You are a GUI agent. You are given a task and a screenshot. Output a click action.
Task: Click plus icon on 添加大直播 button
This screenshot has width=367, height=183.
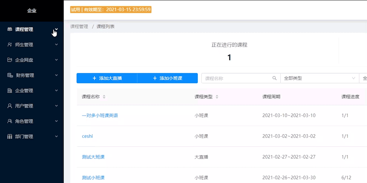click(95, 78)
